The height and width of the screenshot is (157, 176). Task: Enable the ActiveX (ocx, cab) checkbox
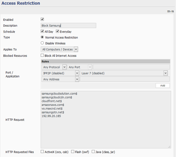pos(42,152)
